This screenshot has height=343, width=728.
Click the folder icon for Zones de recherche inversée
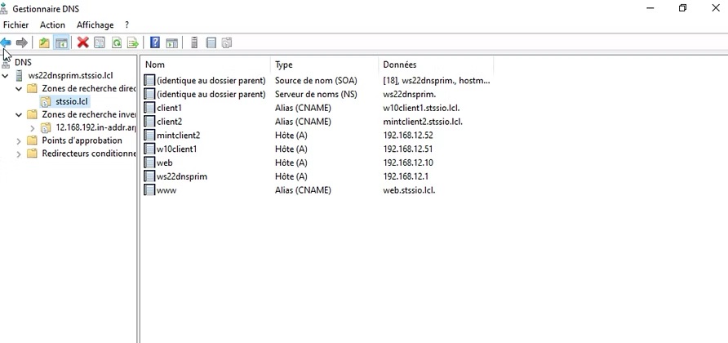pyautogui.click(x=32, y=114)
